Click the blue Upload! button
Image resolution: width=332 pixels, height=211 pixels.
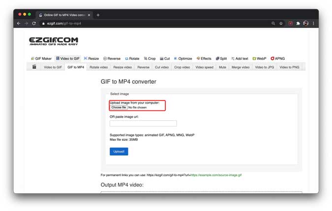coord(119,152)
